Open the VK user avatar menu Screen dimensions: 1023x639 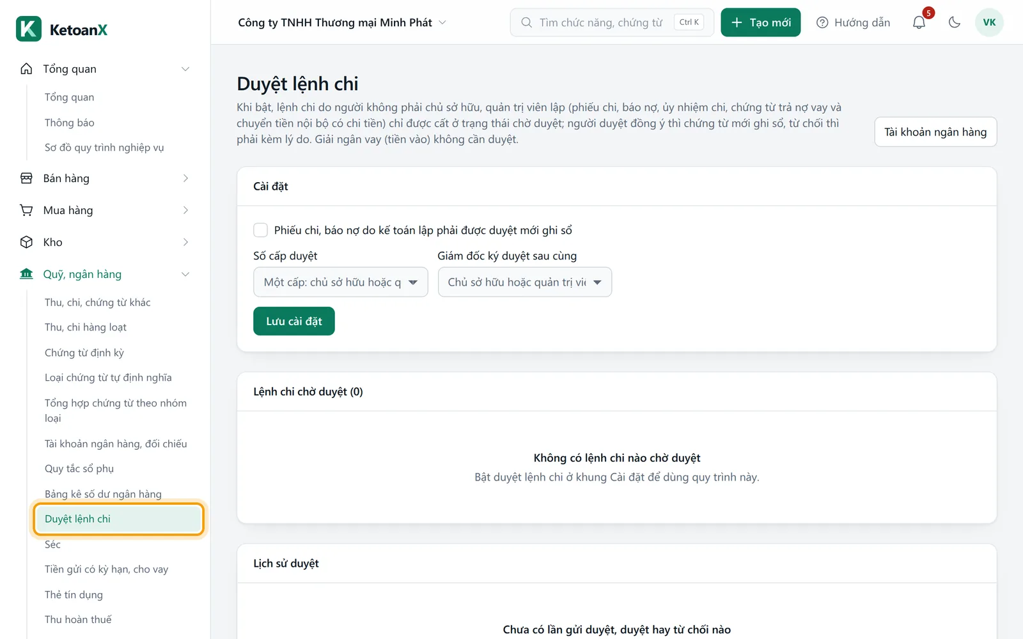coord(989,22)
